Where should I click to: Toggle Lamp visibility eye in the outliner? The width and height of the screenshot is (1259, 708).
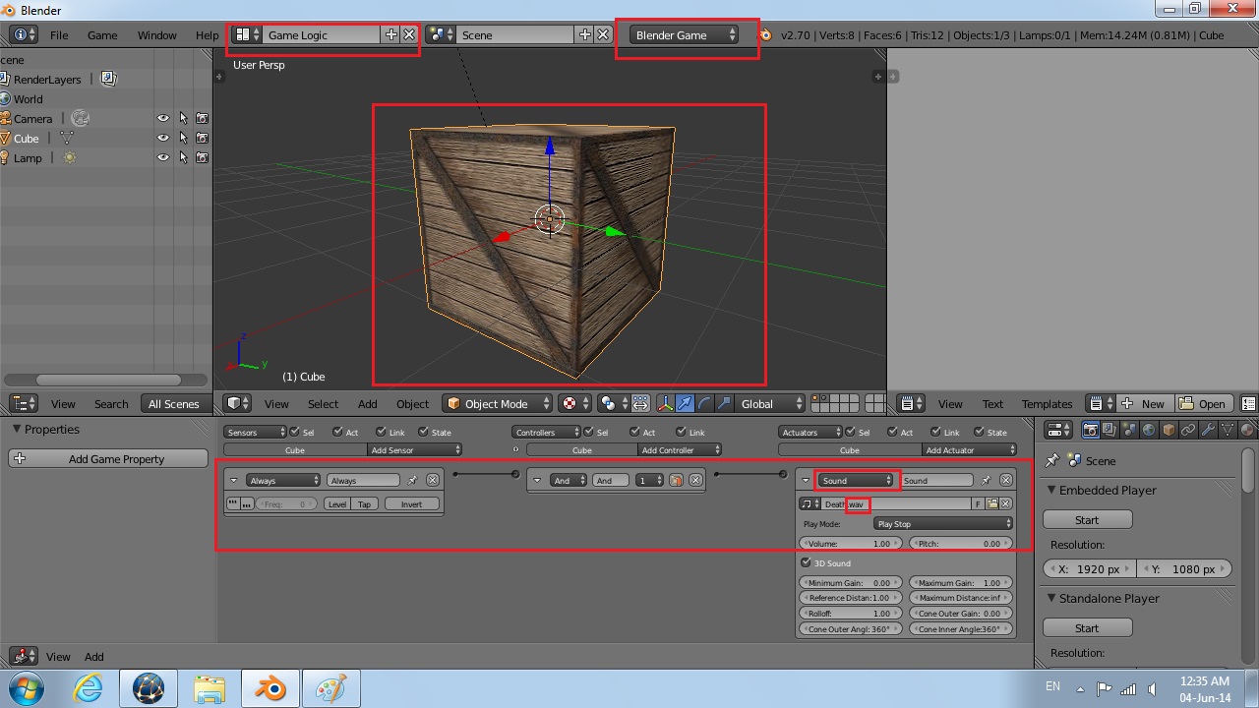(163, 157)
